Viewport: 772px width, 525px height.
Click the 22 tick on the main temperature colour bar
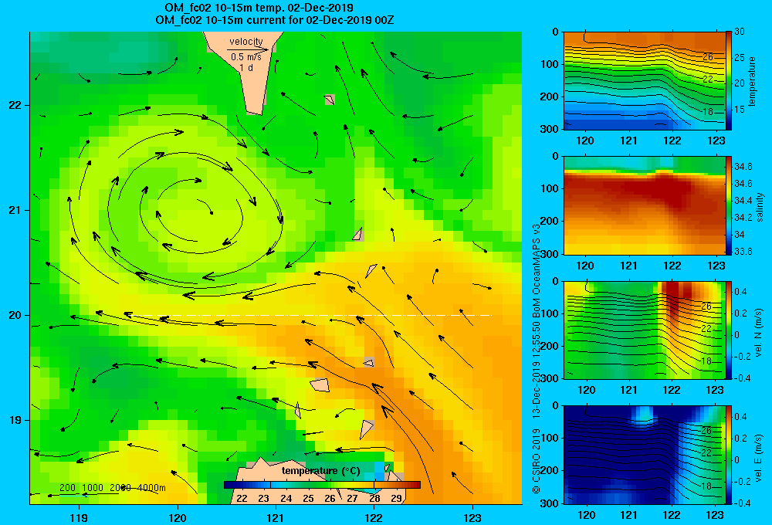(x=242, y=499)
